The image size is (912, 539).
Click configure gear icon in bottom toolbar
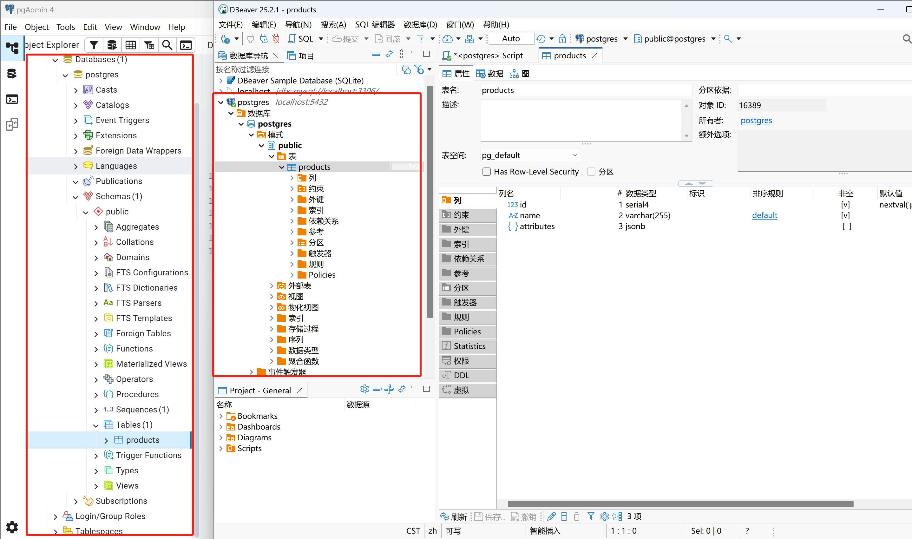(604, 516)
